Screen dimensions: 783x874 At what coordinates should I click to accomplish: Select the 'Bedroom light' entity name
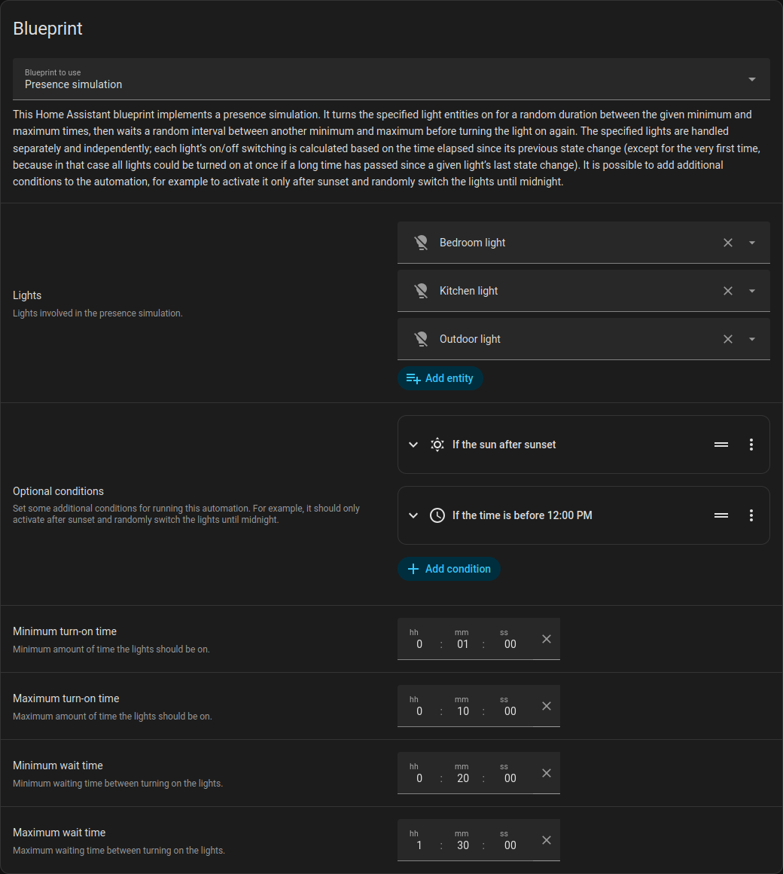click(x=472, y=243)
